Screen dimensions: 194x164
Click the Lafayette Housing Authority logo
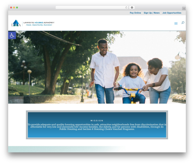pos(33,23)
